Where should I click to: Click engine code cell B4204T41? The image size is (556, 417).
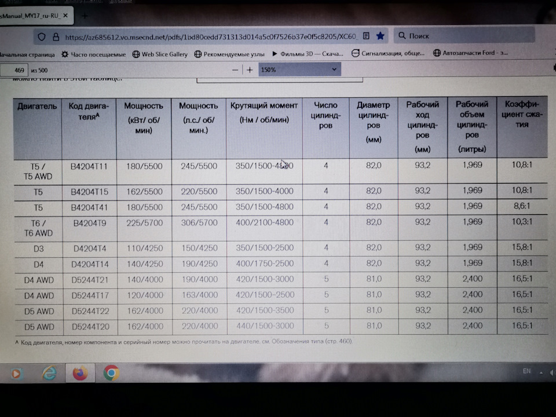click(x=89, y=207)
